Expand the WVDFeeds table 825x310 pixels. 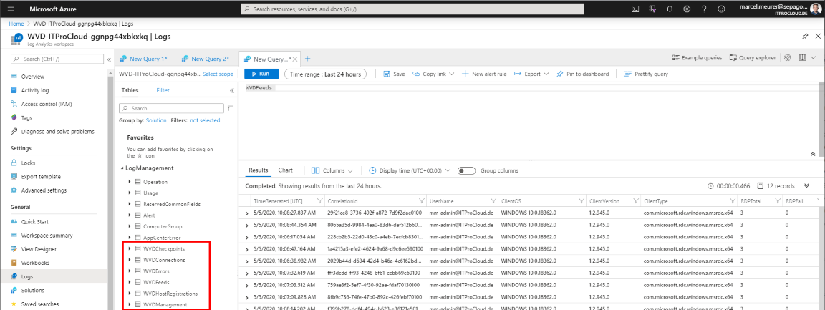(130, 282)
